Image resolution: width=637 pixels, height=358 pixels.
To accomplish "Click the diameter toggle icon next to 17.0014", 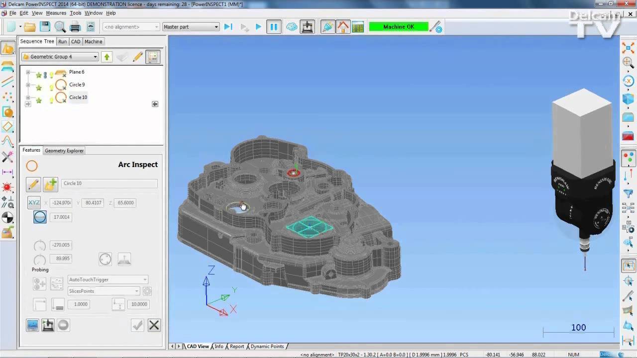I will 40,217.
